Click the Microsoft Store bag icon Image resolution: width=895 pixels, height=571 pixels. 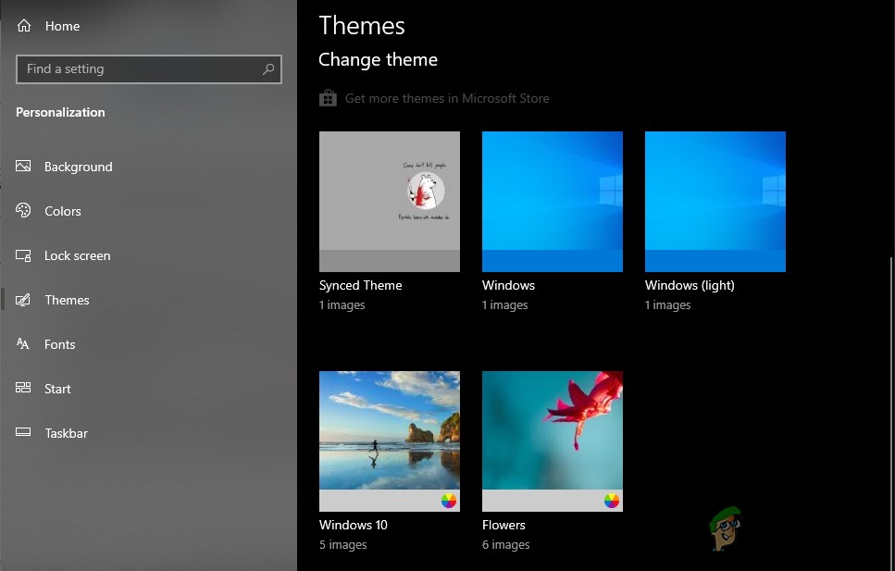coord(328,98)
